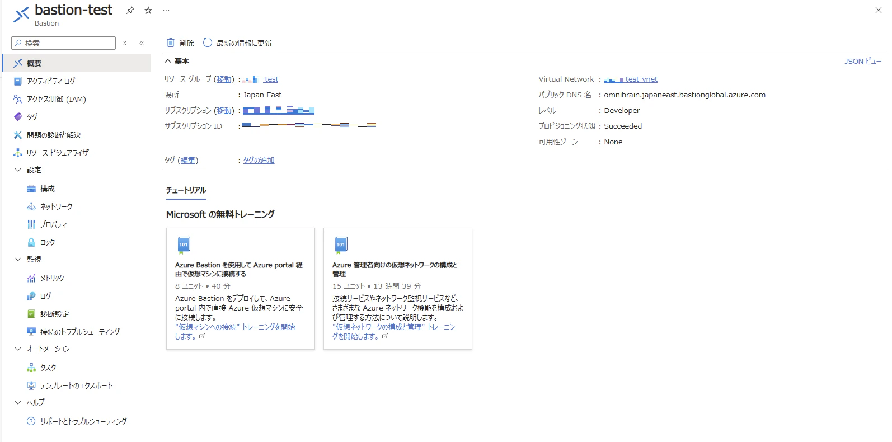Open the redacted subscription name link
Image resolution: width=892 pixels, height=442 pixels.
tap(279, 111)
